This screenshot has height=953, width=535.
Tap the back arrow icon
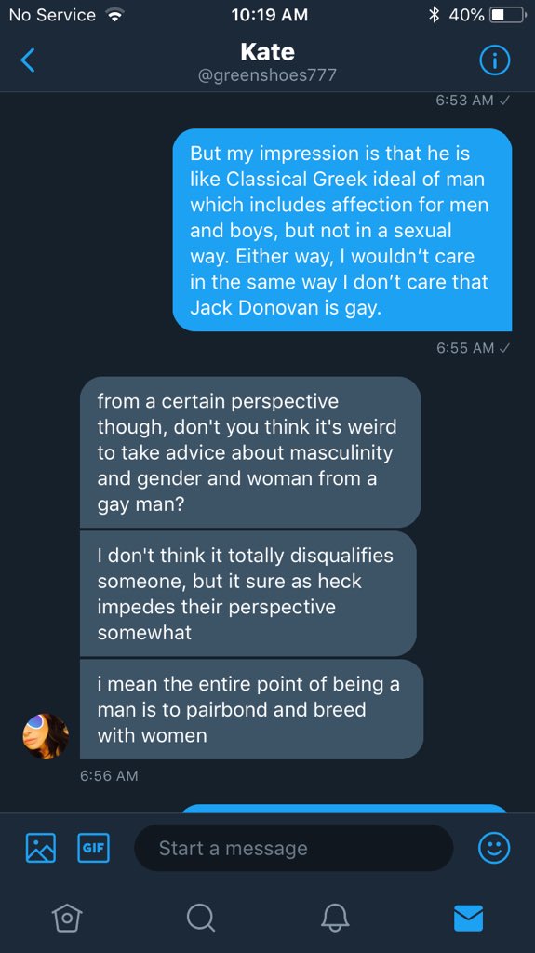point(28,60)
